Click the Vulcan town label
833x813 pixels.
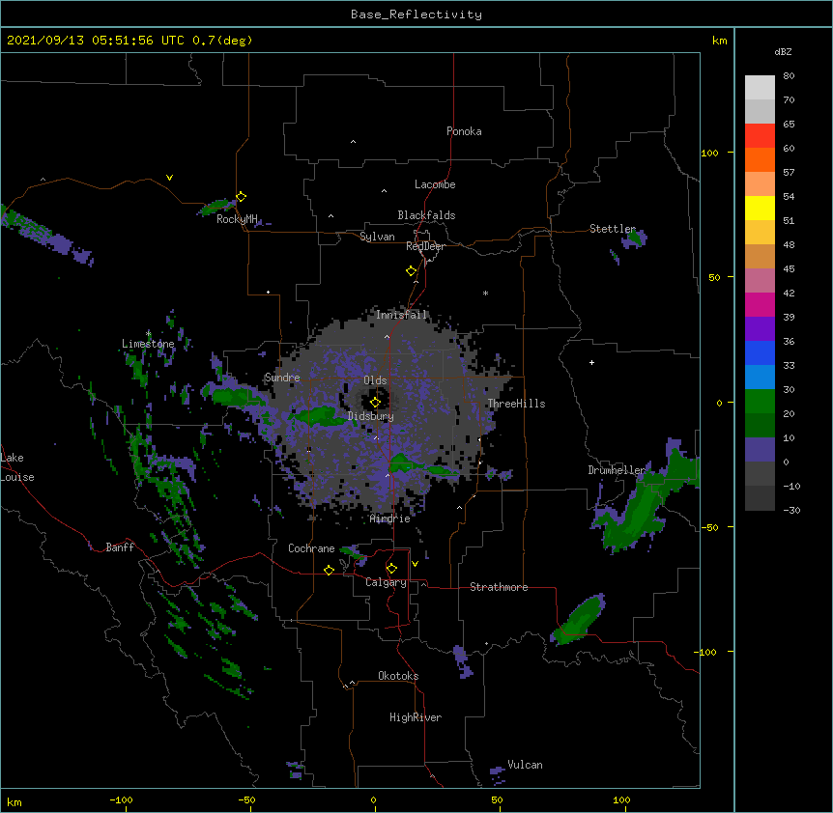[525, 765]
